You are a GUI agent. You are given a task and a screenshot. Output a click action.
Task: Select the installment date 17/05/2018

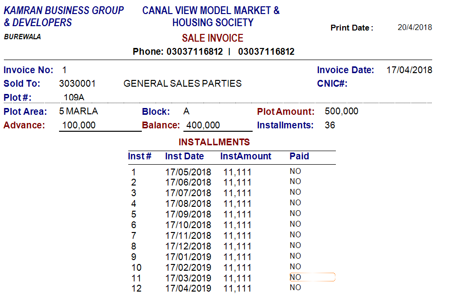[188, 172]
